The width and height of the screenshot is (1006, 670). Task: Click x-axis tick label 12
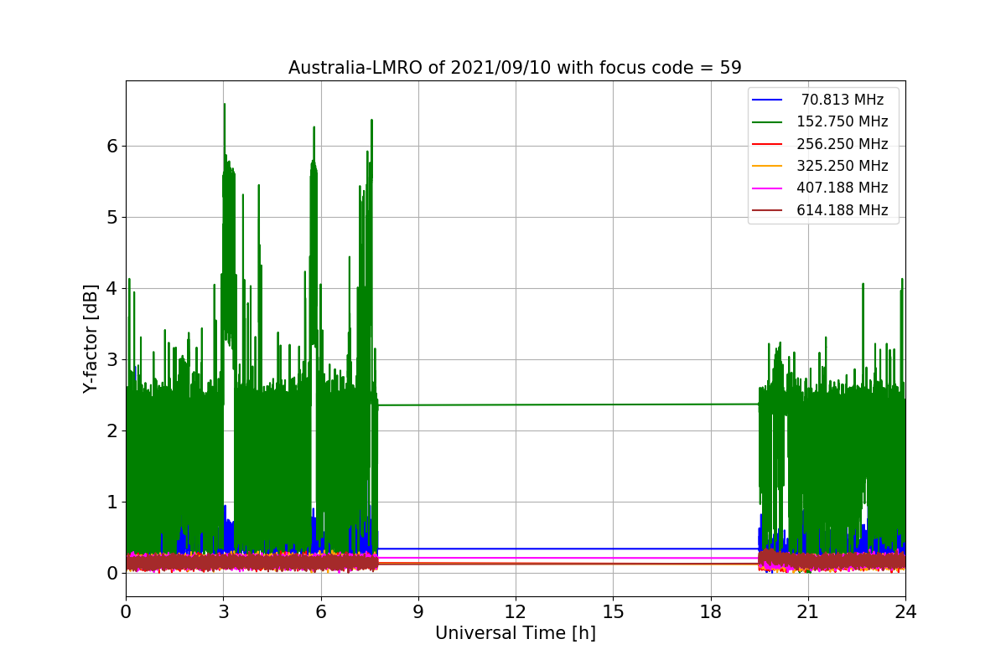pyautogui.click(x=516, y=612)
